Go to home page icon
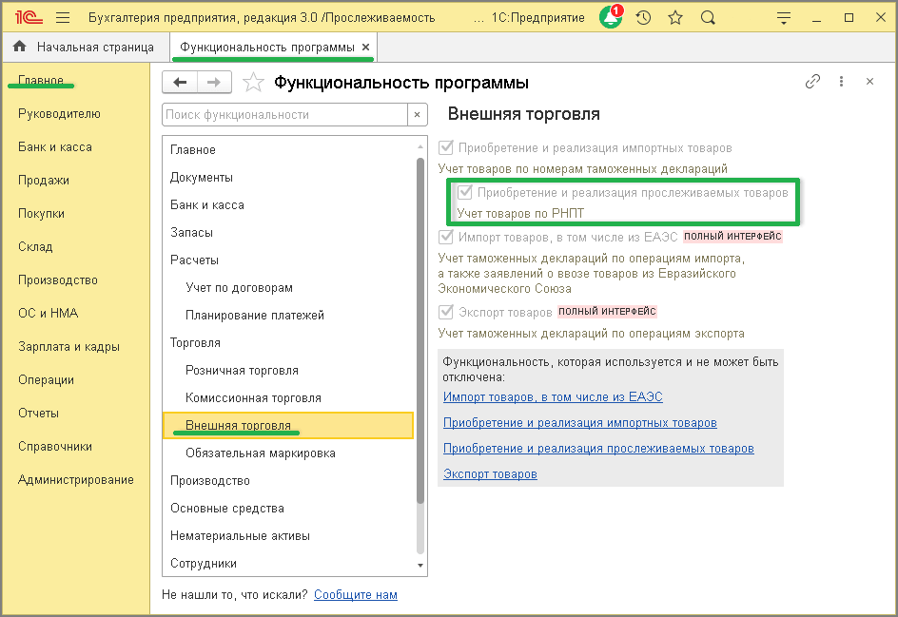898x617 pixels. point(19,47)
